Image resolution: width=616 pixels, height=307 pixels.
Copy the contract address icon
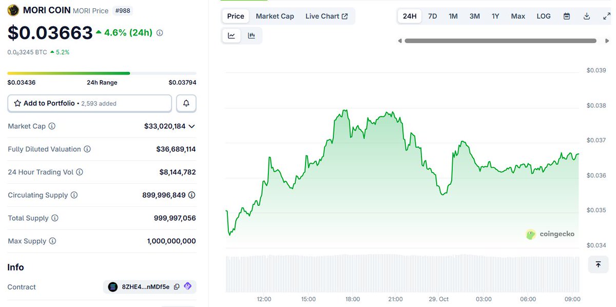tap(177, 287)
